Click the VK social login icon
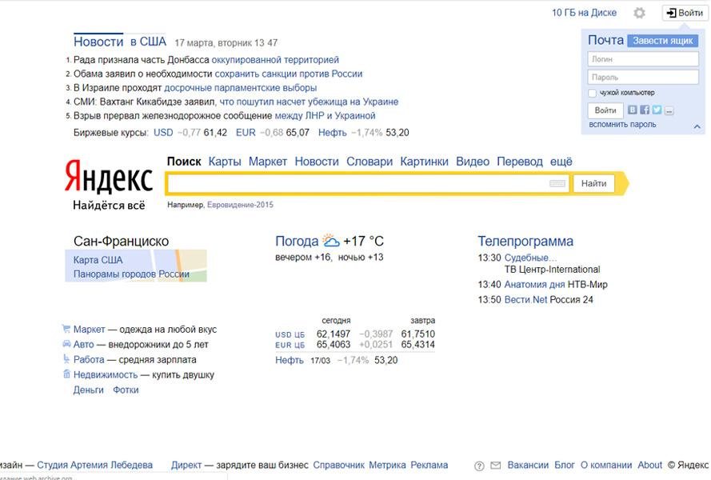 [633, 110]
